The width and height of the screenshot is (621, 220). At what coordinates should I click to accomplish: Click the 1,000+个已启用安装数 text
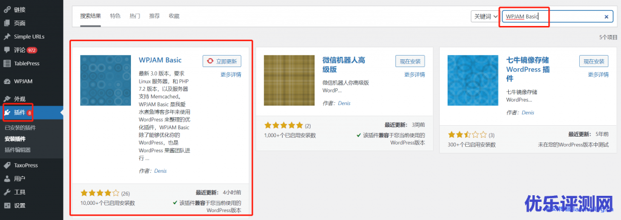tap(290, 135)
